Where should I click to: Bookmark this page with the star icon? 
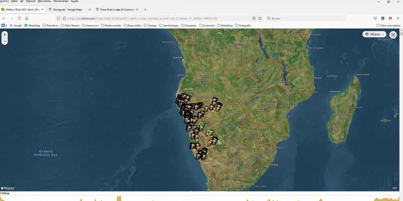260,18
